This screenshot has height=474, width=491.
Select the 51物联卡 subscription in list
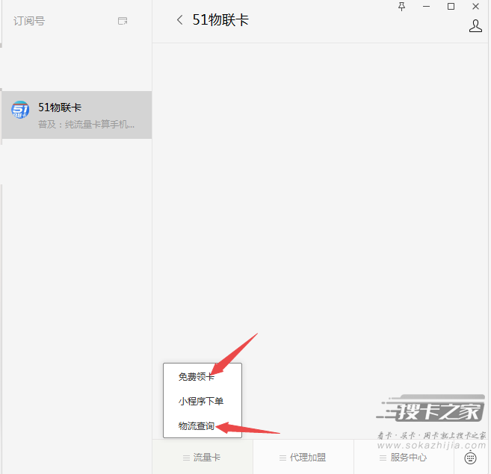[x=77, y=115]
